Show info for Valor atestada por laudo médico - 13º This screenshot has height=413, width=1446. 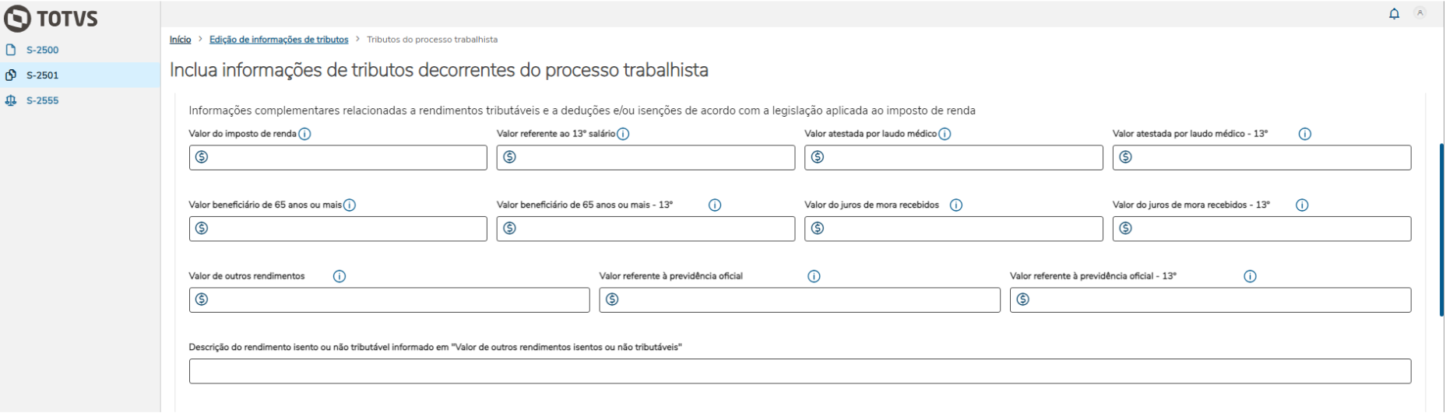pos(1305,134)
